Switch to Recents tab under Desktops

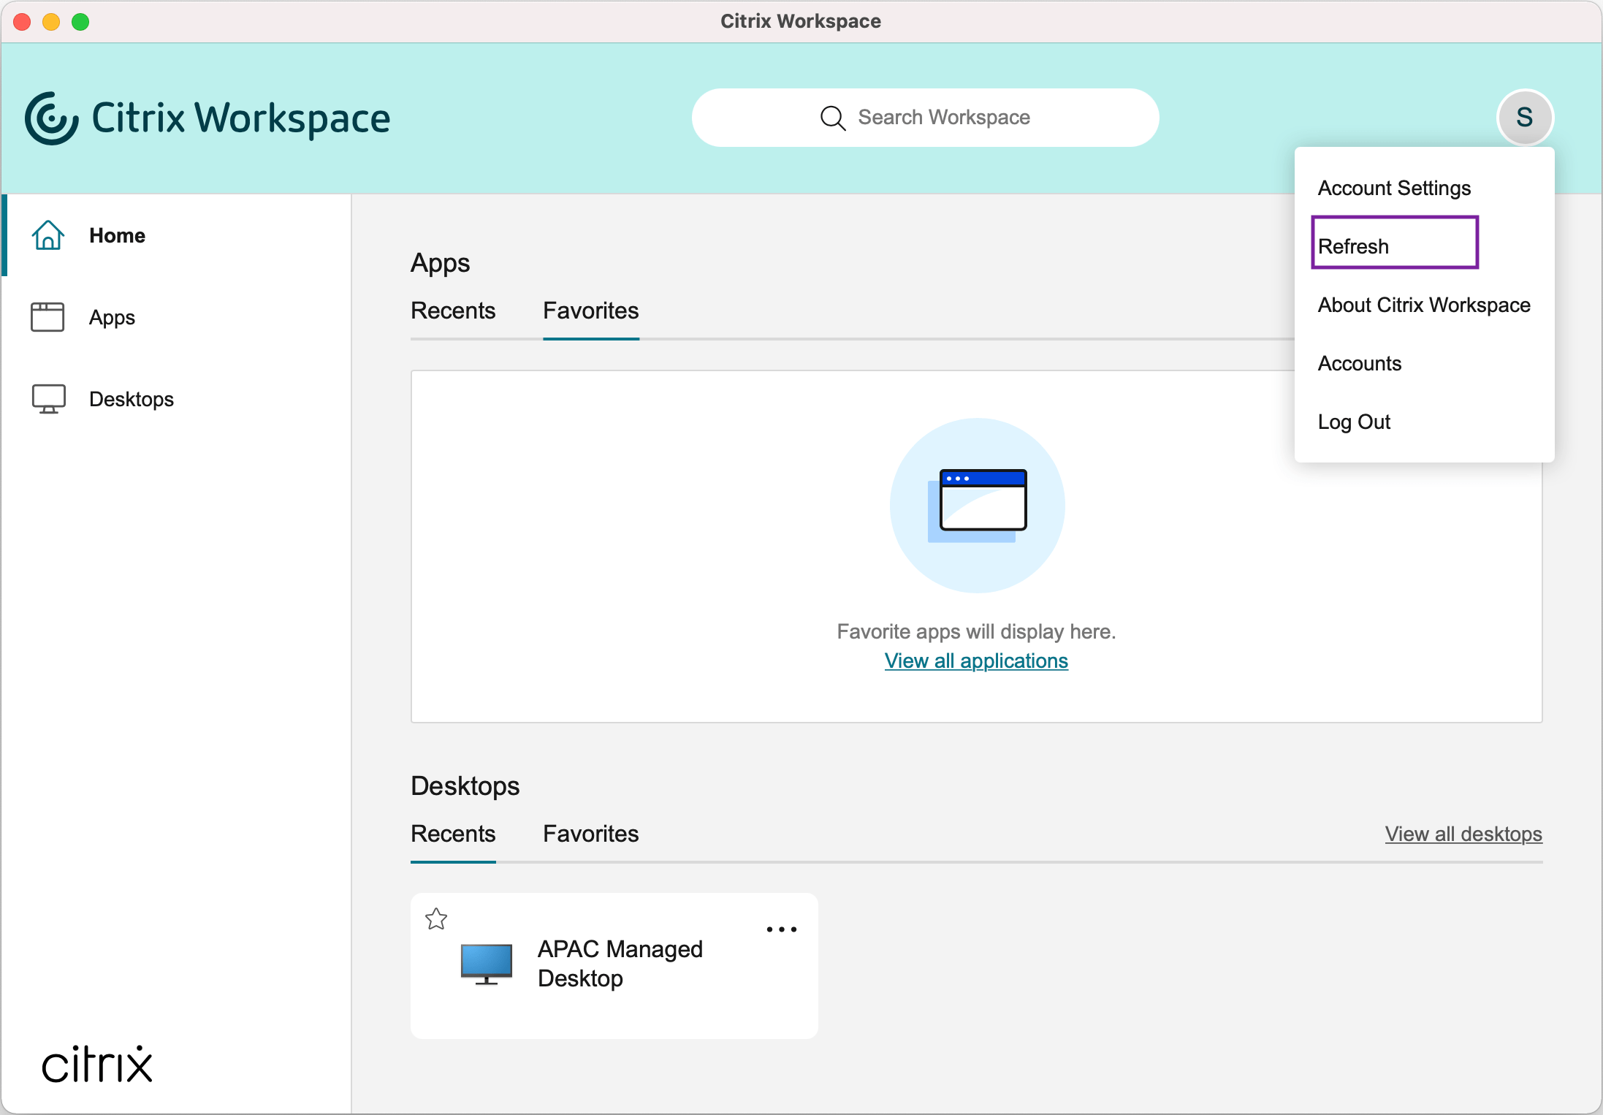(453, 834)
